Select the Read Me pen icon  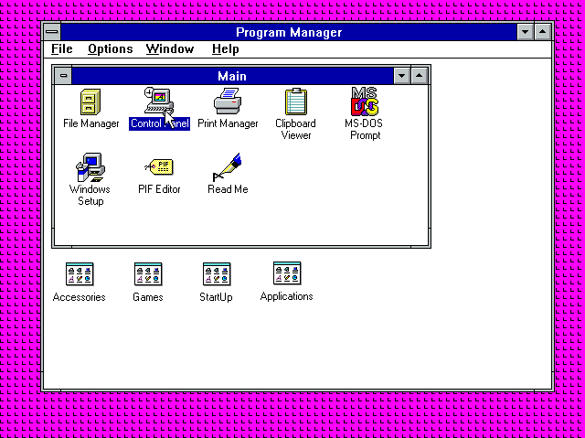click(x=228, y=166)
